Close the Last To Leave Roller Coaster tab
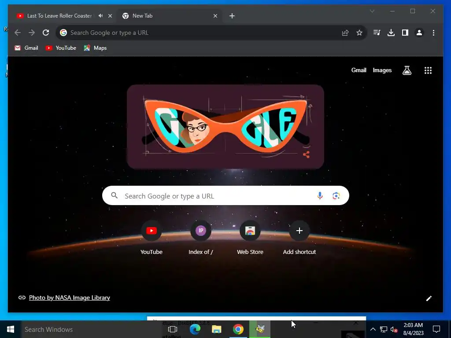This screenshot has width=451, height=338. click(x=110, y=16)
